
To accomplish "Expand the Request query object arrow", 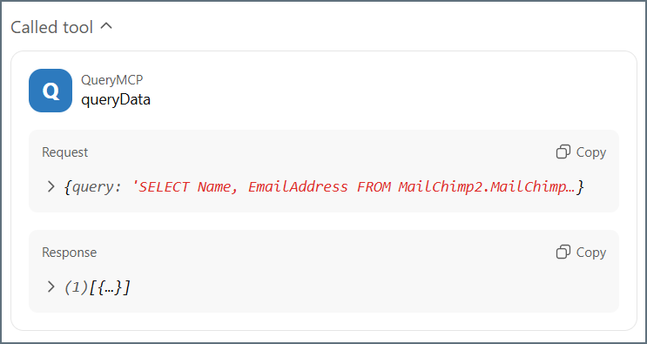I will pyautogui.click(x=51, y=187).
